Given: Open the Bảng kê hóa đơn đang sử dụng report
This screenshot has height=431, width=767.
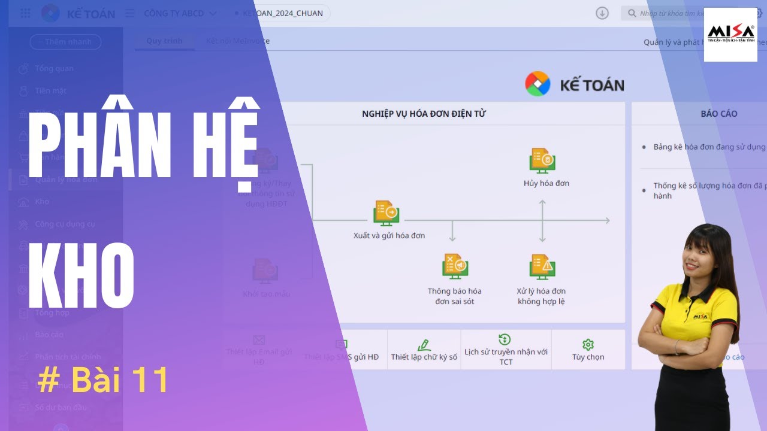Looking at the screenshot, I should (x=709, y=147).
